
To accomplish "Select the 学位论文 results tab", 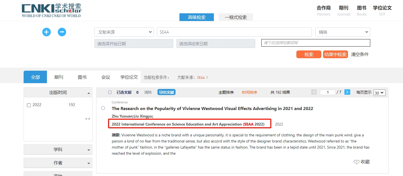I will point(129,77).
